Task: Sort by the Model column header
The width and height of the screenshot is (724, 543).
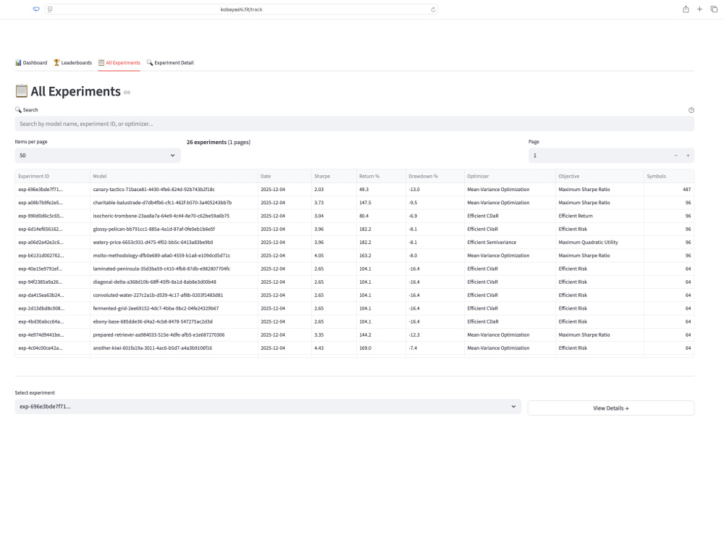Action: pos(174,177)
